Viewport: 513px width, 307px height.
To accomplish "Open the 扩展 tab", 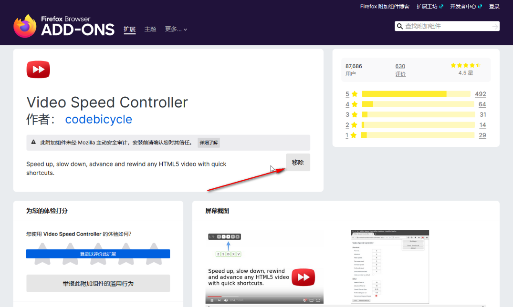I will click(129, 30).
